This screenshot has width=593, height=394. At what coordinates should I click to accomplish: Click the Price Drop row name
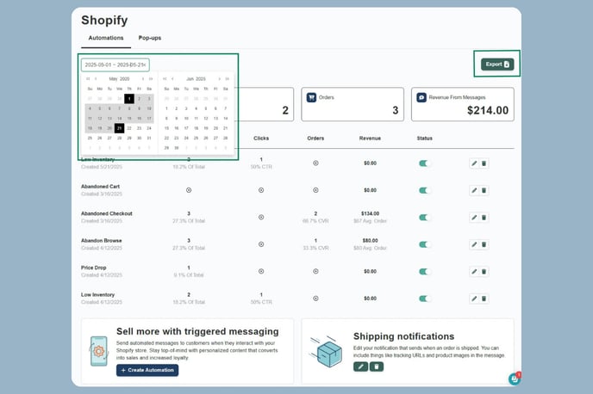pos(93,268)
